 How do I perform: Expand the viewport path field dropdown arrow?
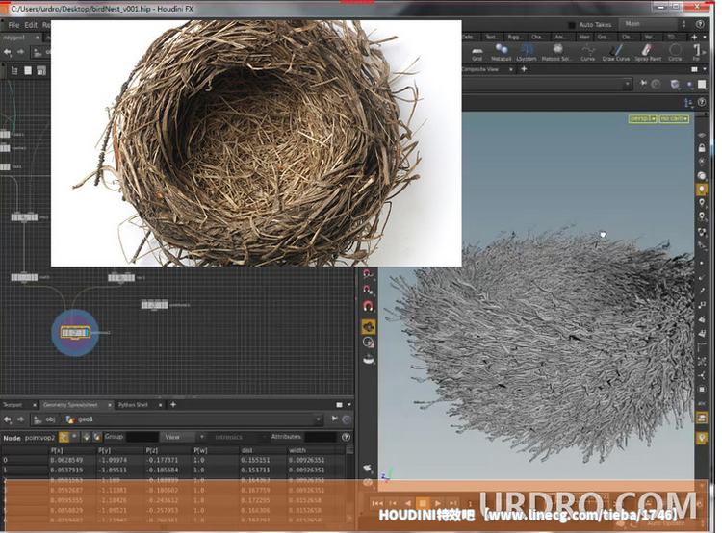click(627, 84)
